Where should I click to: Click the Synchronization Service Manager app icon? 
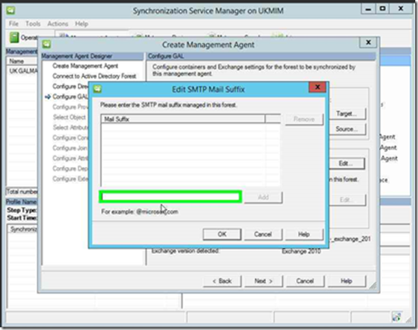(11, 11)
